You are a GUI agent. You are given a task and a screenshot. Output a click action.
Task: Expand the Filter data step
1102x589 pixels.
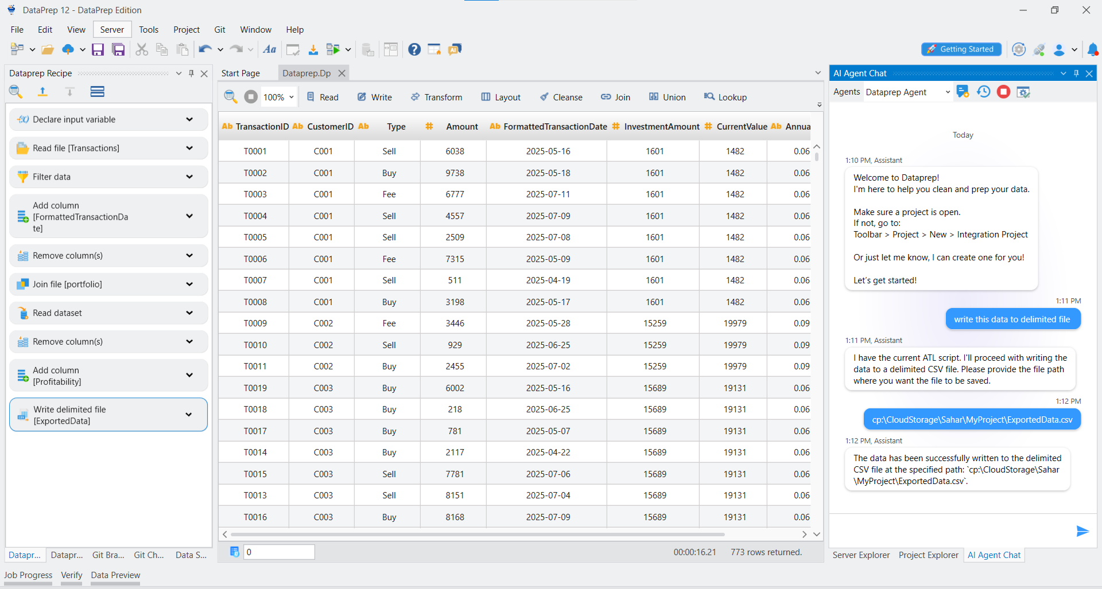[189, 177]
